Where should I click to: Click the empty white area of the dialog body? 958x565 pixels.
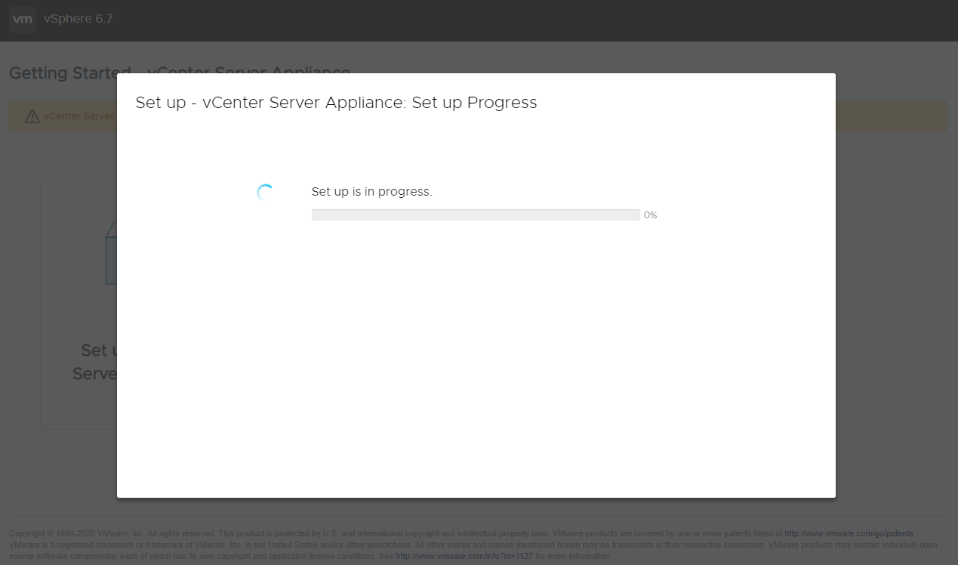(x=476, y=363)
